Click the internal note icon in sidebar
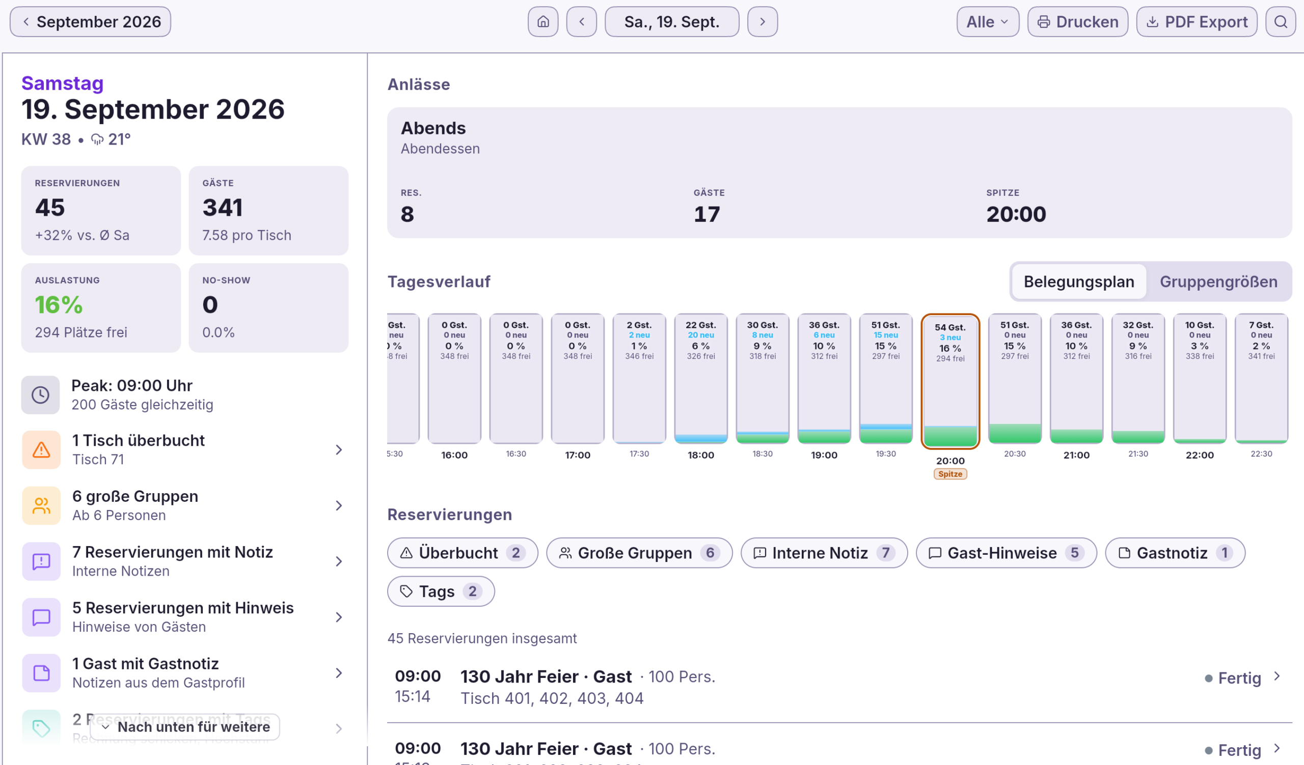 pyautogui.click(x=41, y=561)
